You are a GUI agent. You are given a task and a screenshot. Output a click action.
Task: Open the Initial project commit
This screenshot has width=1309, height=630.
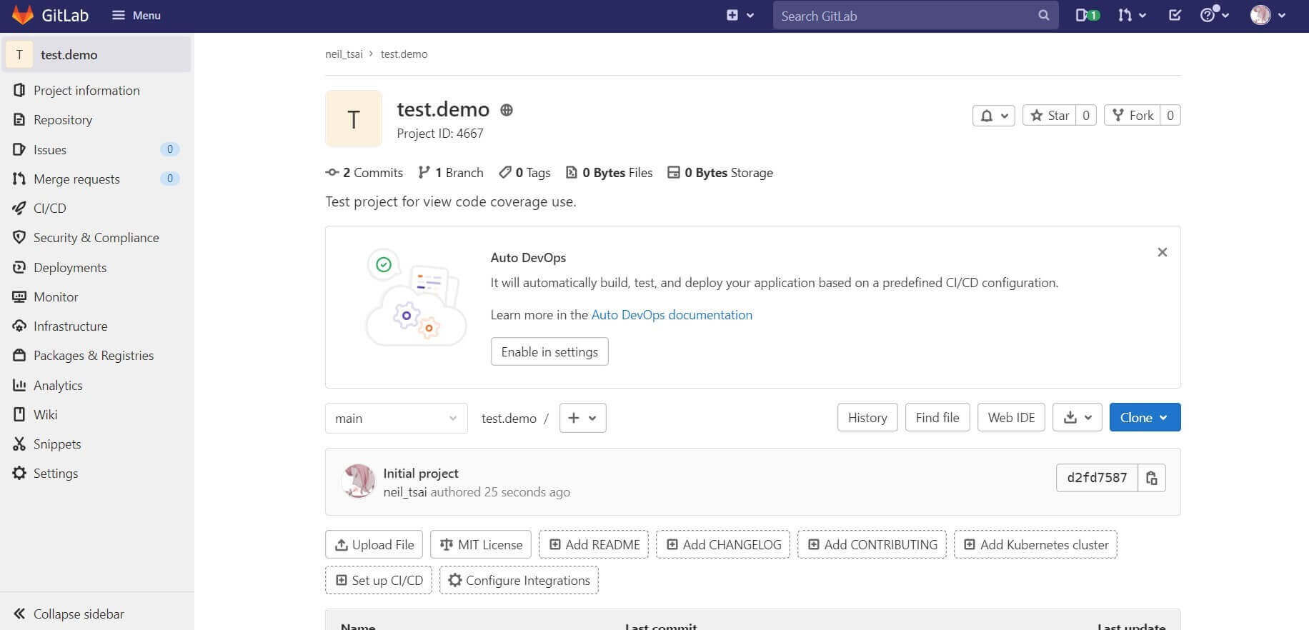[421, 473]
